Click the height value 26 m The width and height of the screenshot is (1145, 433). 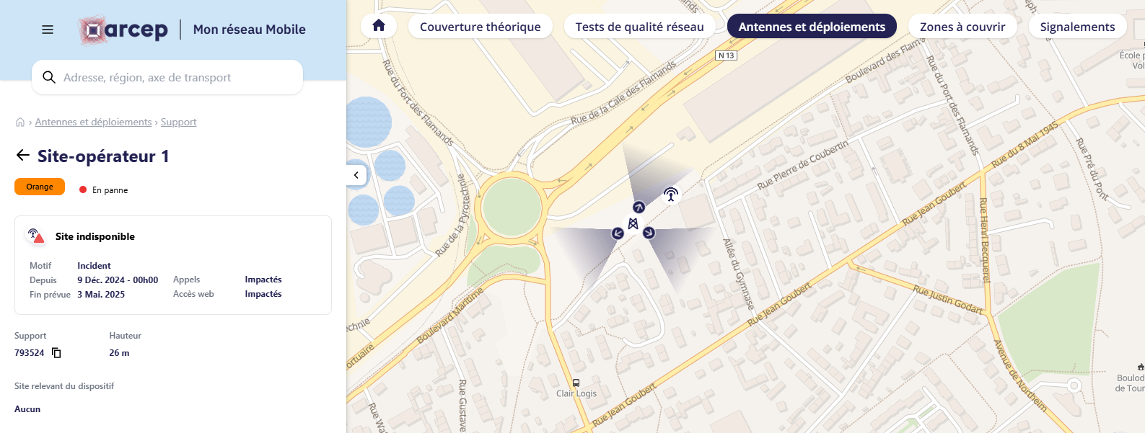(x=119, y=353)
